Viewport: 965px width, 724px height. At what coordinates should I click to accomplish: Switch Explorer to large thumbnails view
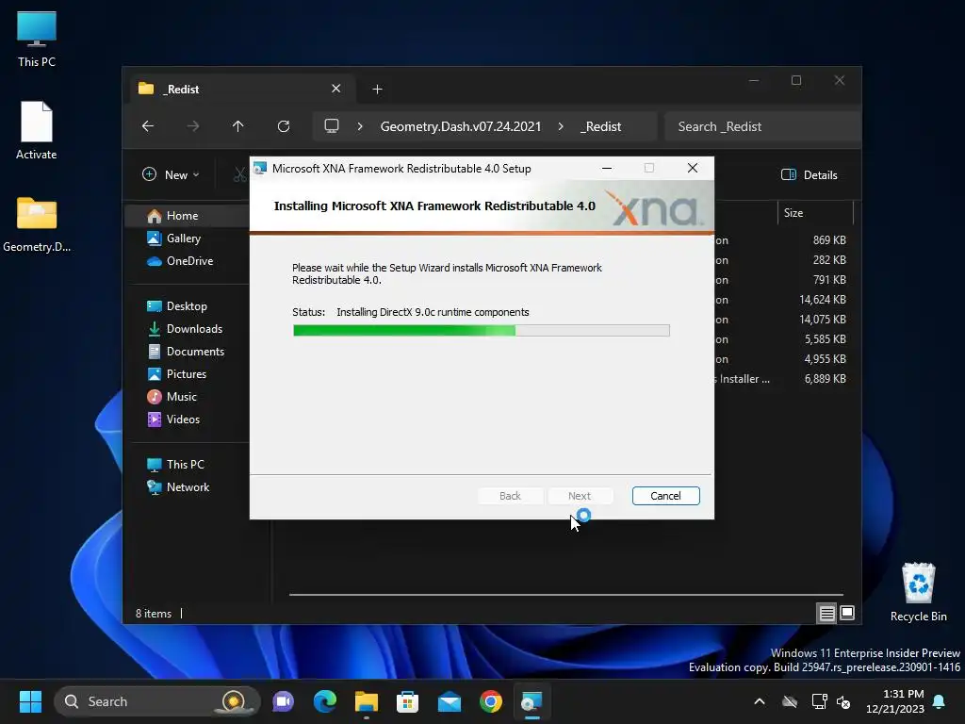(847, 613)
